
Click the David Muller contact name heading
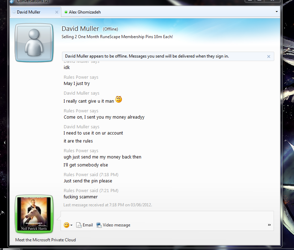80,29
